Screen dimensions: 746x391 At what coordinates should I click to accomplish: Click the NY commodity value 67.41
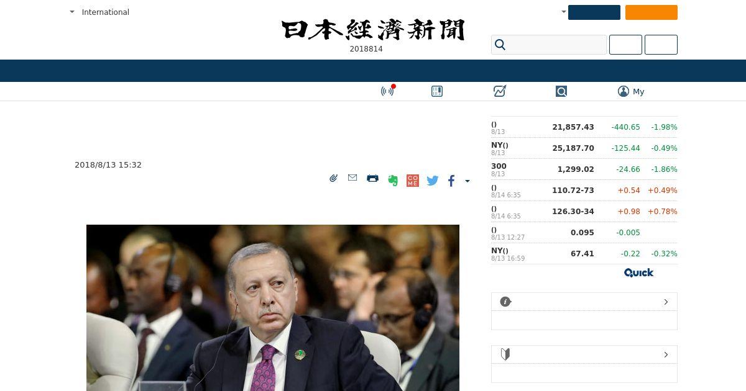coord(583,254)
